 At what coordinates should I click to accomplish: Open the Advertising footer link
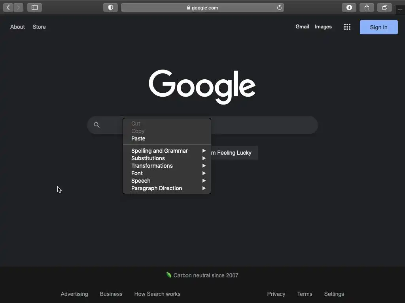click(x=74, y=294)
